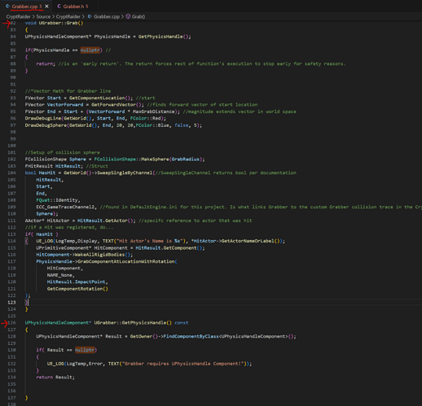Click line number 104 in the gutter
422x406 pixels.
tap(12, 172)
